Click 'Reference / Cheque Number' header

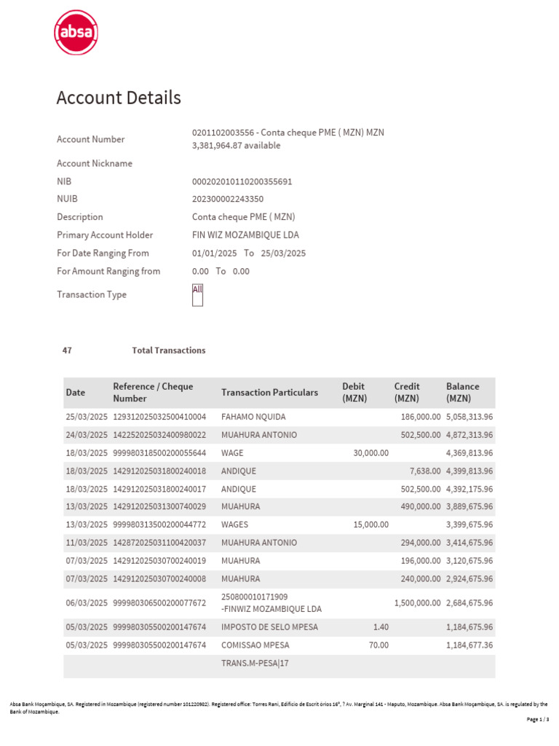[153, 393]
